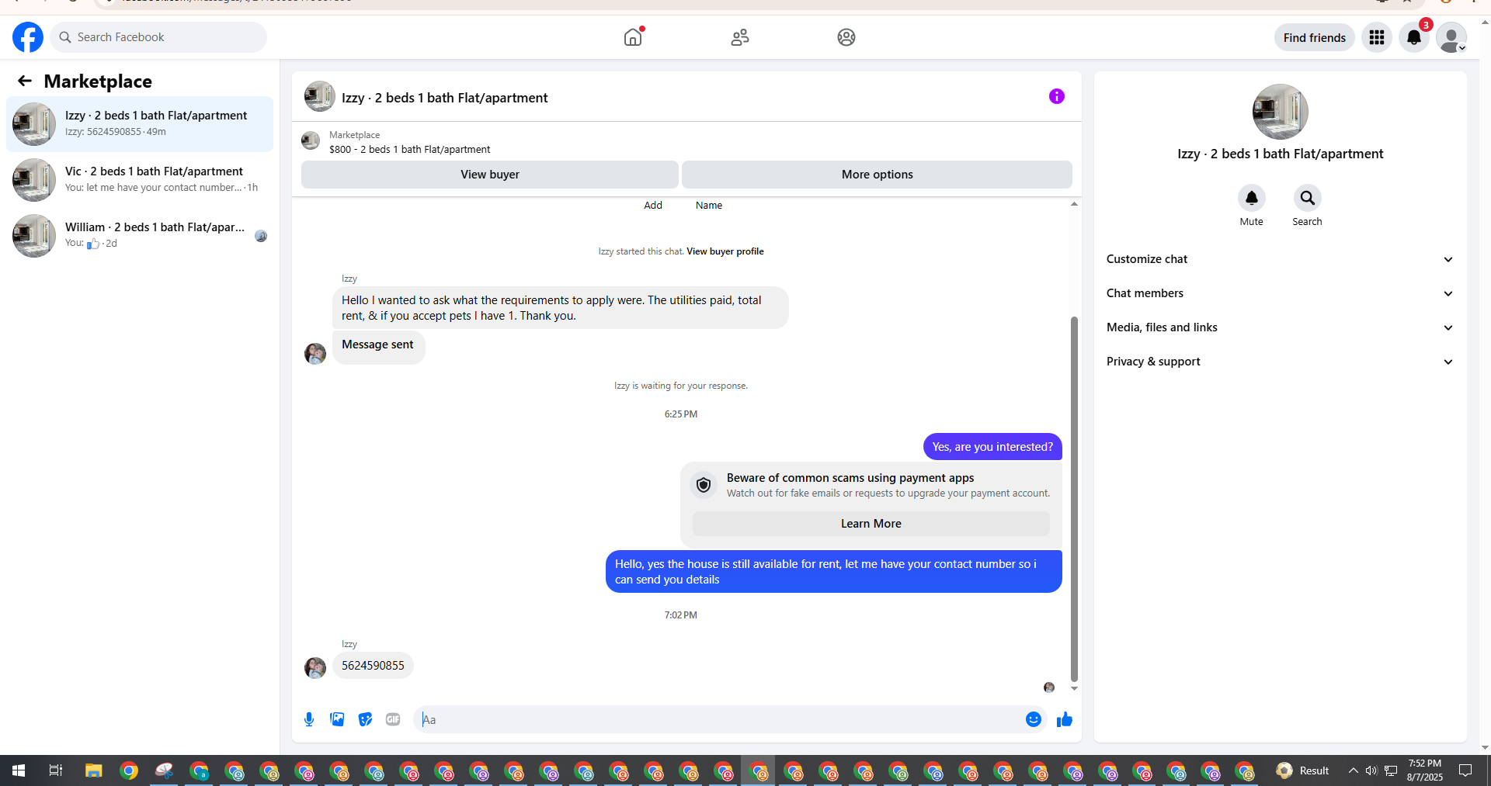The image size is (1491, 786).
Task: Click the 'Message sent' bubble
Action: tap(378, 346)
